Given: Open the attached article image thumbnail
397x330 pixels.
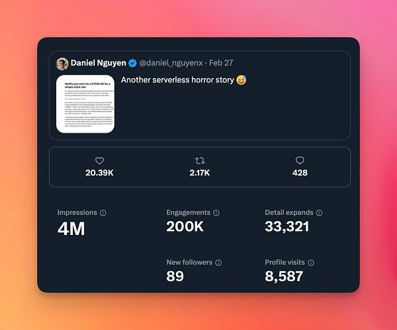Looking at the screenshot, I should coord(85,104).
